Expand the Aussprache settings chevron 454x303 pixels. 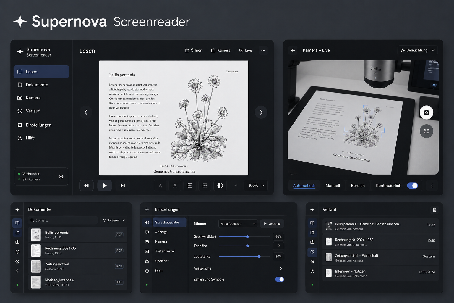(281, 268)
